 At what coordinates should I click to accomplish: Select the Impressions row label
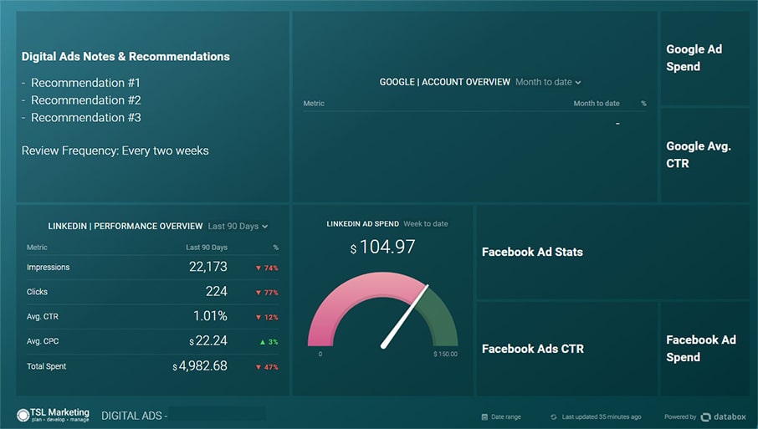coord(48,267)
